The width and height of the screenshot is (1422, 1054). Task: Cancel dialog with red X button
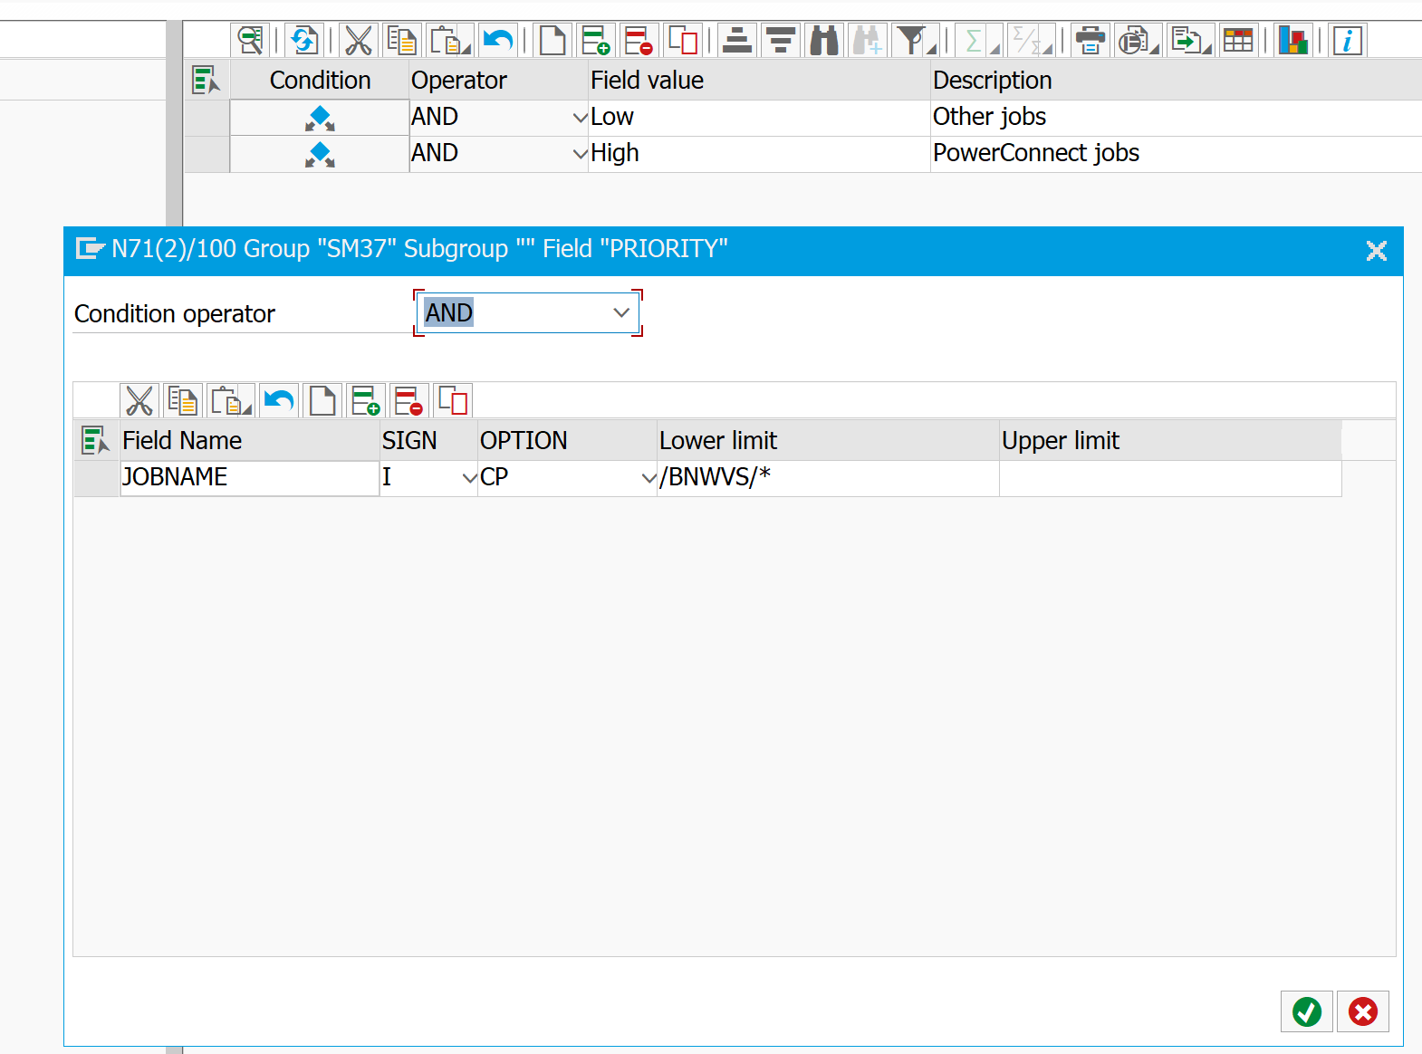click(1362, 1011)
